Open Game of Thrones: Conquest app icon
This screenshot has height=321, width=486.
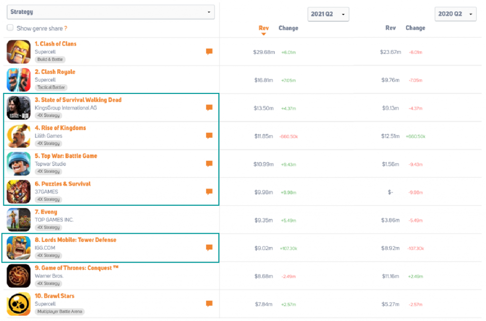point(19,276)
